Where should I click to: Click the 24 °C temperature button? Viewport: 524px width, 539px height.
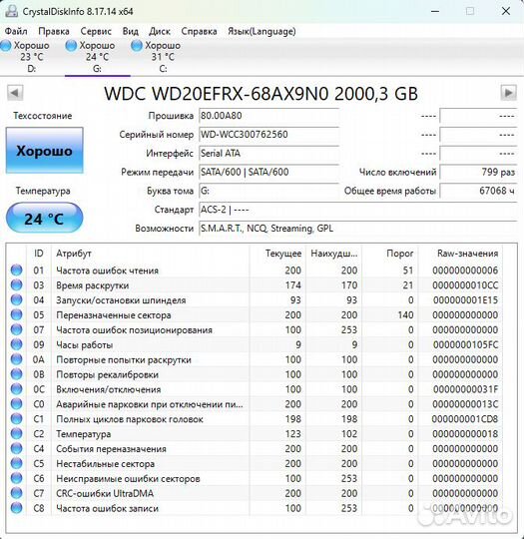(x=44, y=218)
